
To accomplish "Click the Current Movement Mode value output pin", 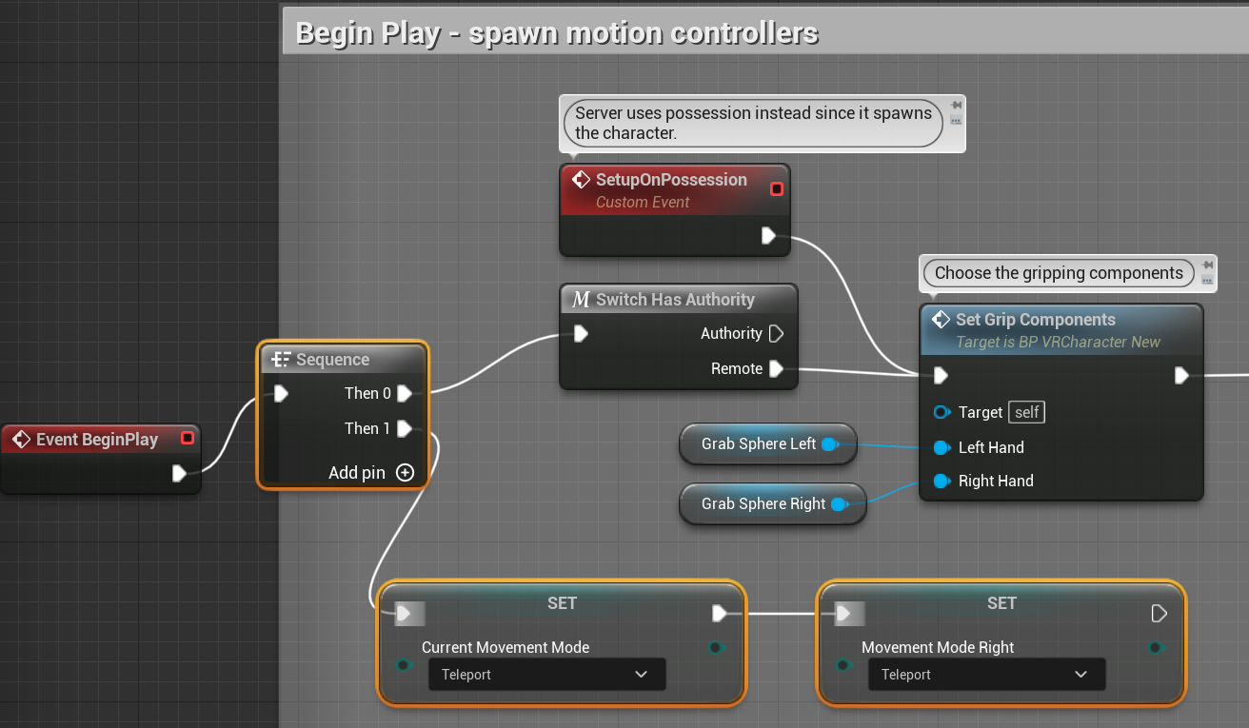I will 716,648.
